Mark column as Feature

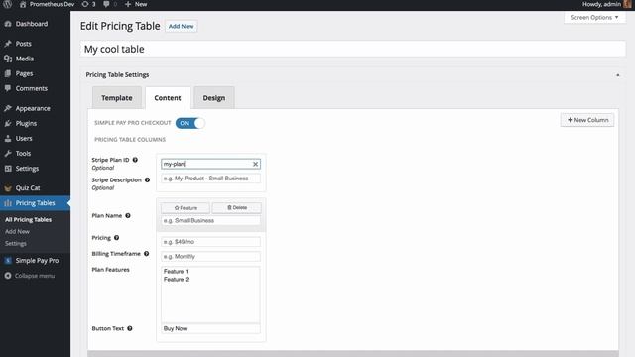186,208
